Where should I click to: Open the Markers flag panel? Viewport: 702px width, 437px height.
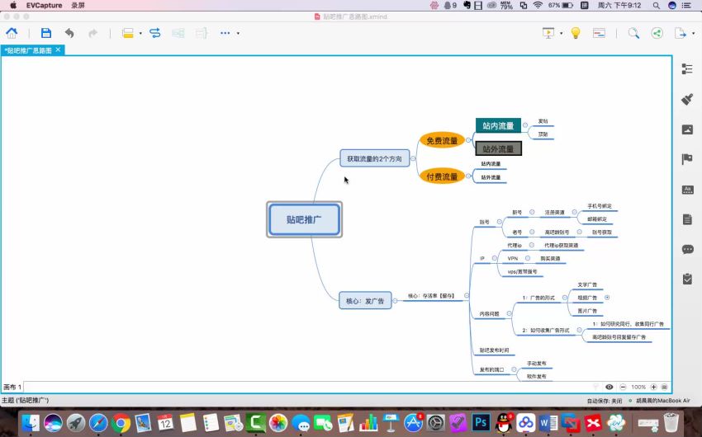[686, 159]
